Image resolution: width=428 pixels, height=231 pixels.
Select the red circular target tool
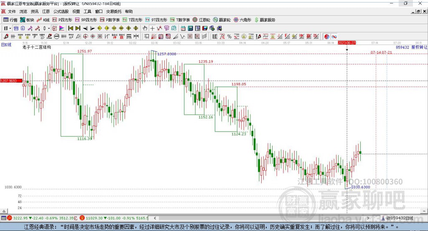tap(85, 37)
